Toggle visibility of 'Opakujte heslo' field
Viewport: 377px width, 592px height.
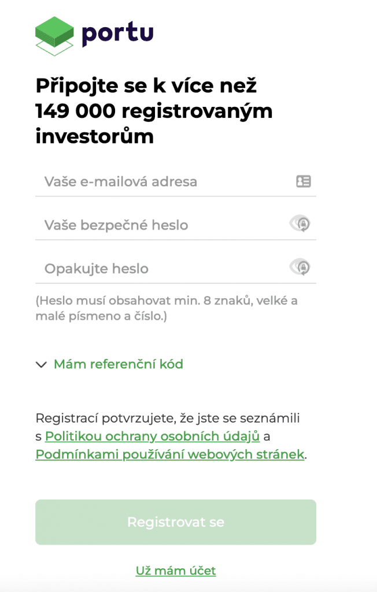pos(300,268)
